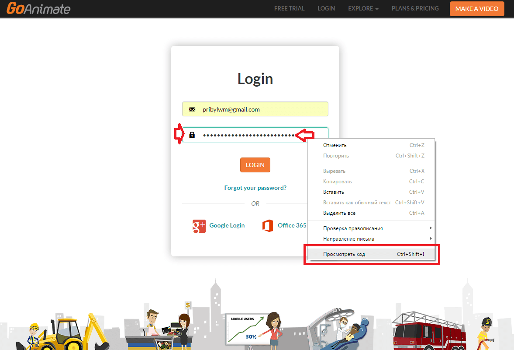
Task: Expand Проверка правописания submenu
Action: tap(371, 228)
